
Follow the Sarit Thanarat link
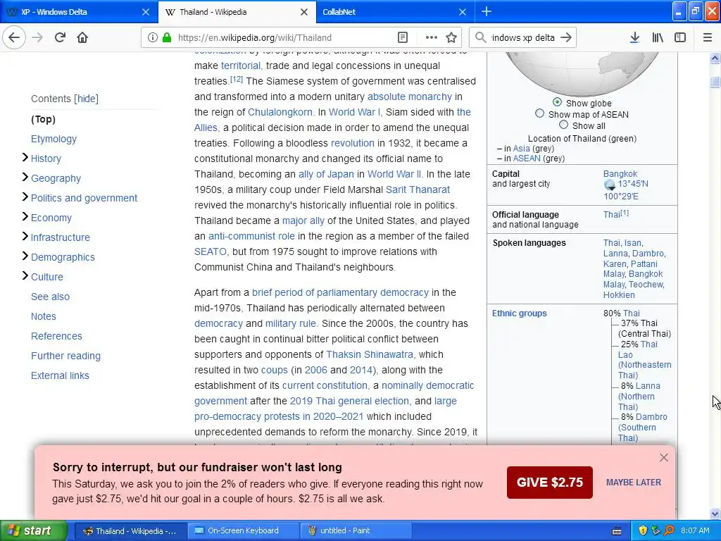[x=418, y=189]
